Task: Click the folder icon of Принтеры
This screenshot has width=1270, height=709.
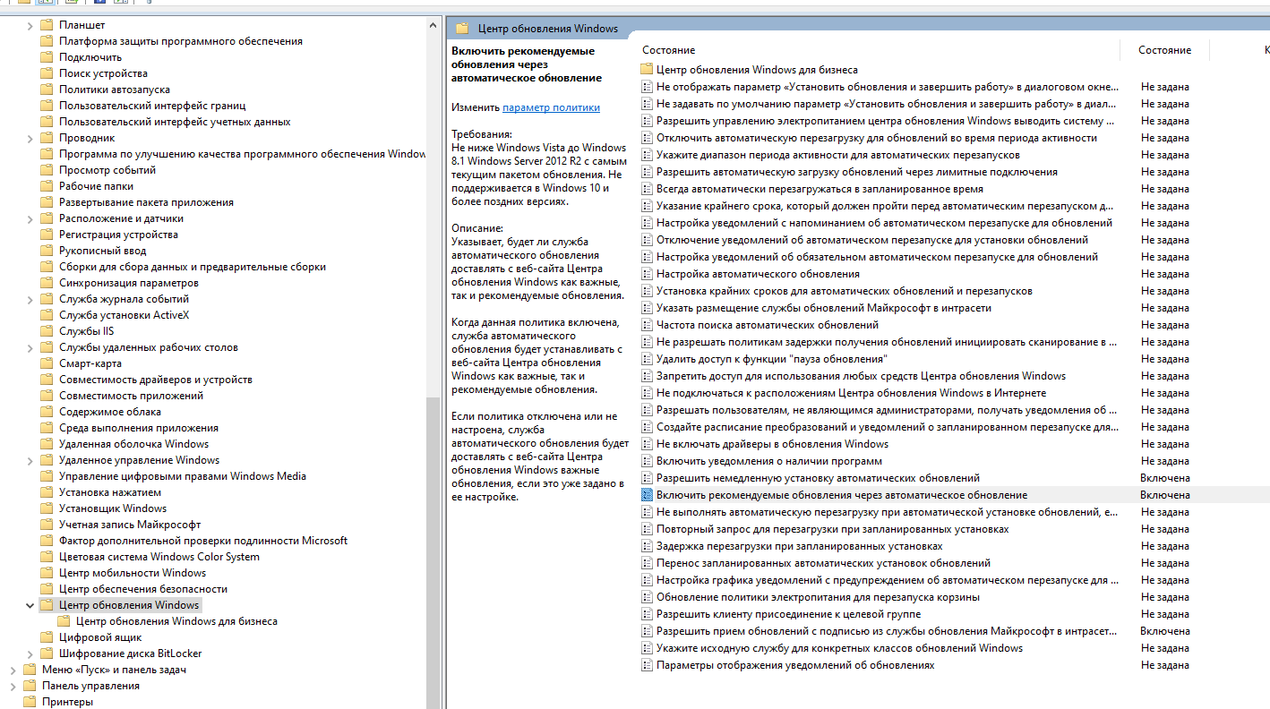Action: click(30, 702)
